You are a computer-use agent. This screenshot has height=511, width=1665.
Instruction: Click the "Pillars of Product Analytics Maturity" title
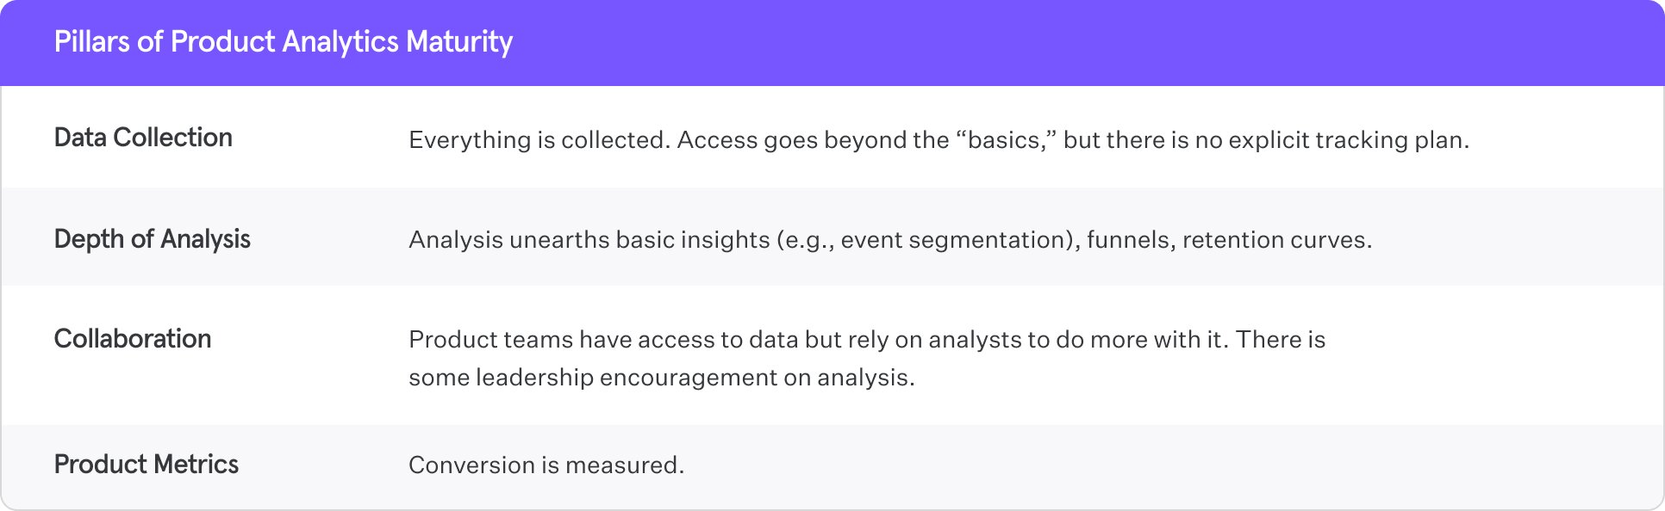point(283,42)
